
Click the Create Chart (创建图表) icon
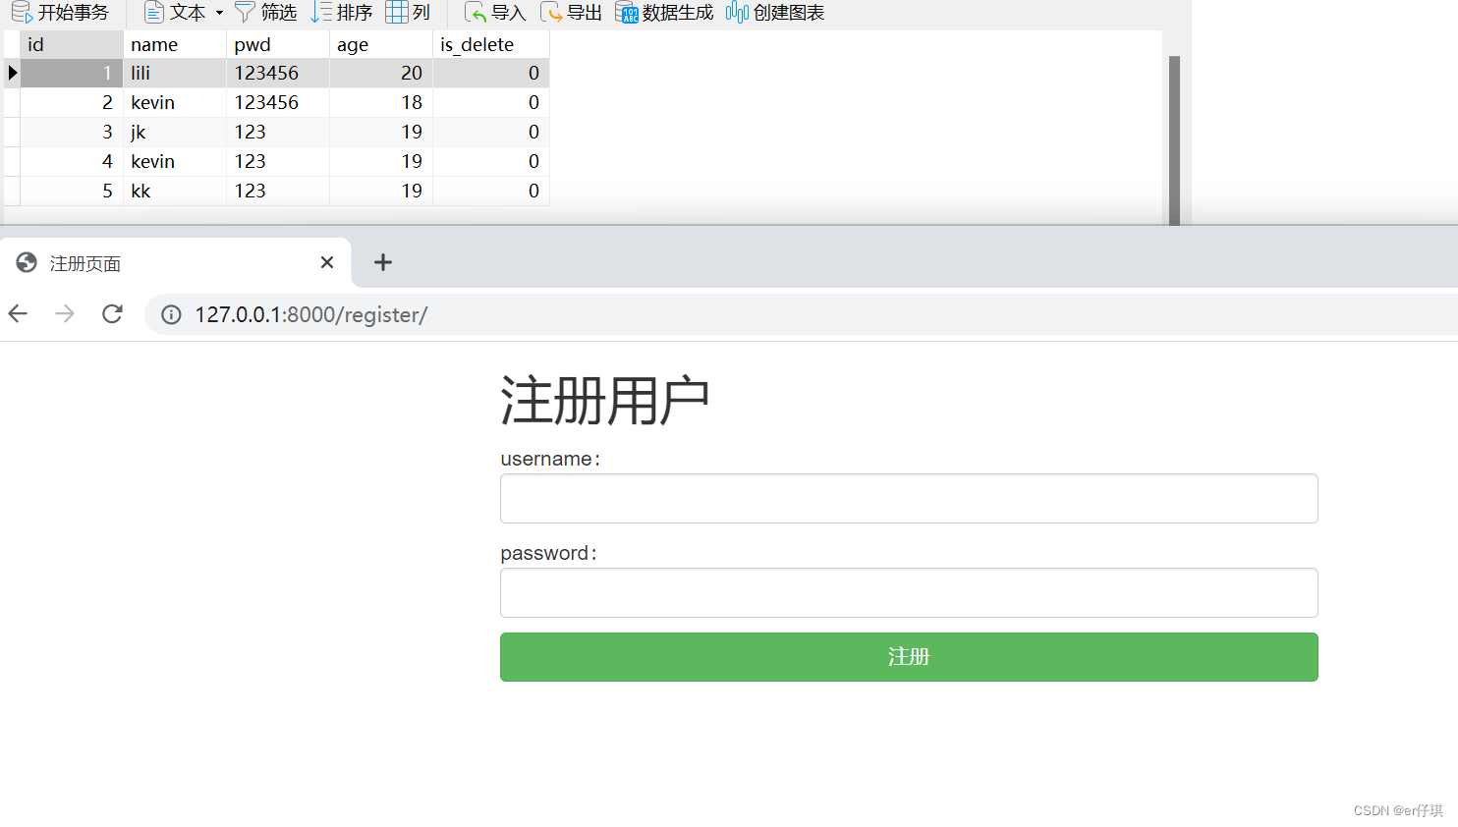(737, 12)
